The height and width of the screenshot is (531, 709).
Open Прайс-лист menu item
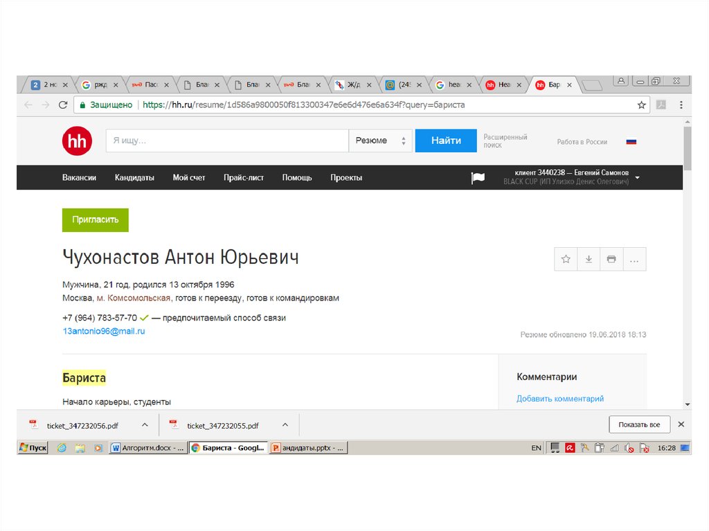(243, 178)
